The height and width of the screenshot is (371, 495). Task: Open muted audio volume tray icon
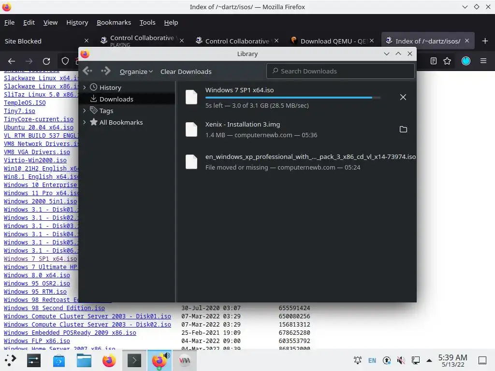pyautogui.click(x=401, y=360)
